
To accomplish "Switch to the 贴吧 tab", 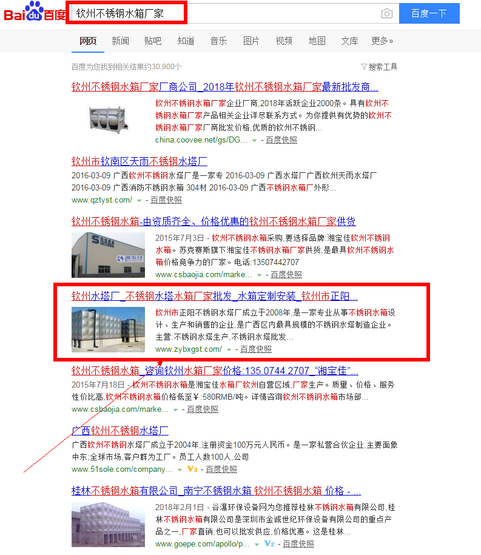I will click(x=153, y=41).
